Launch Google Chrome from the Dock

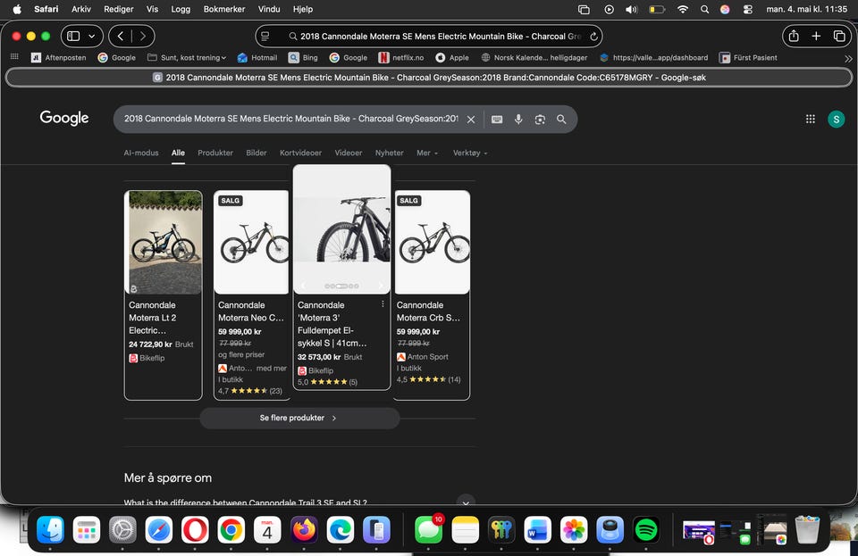[231, 530]
